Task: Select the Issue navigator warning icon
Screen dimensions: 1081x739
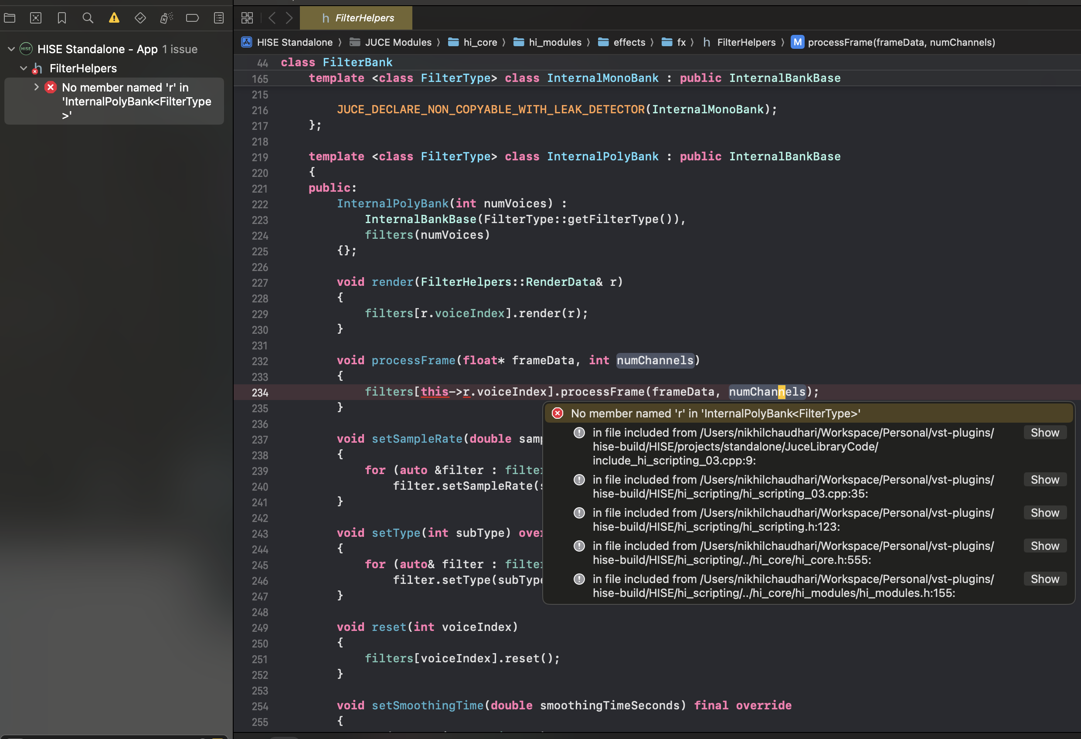Action: pos(114,18)
